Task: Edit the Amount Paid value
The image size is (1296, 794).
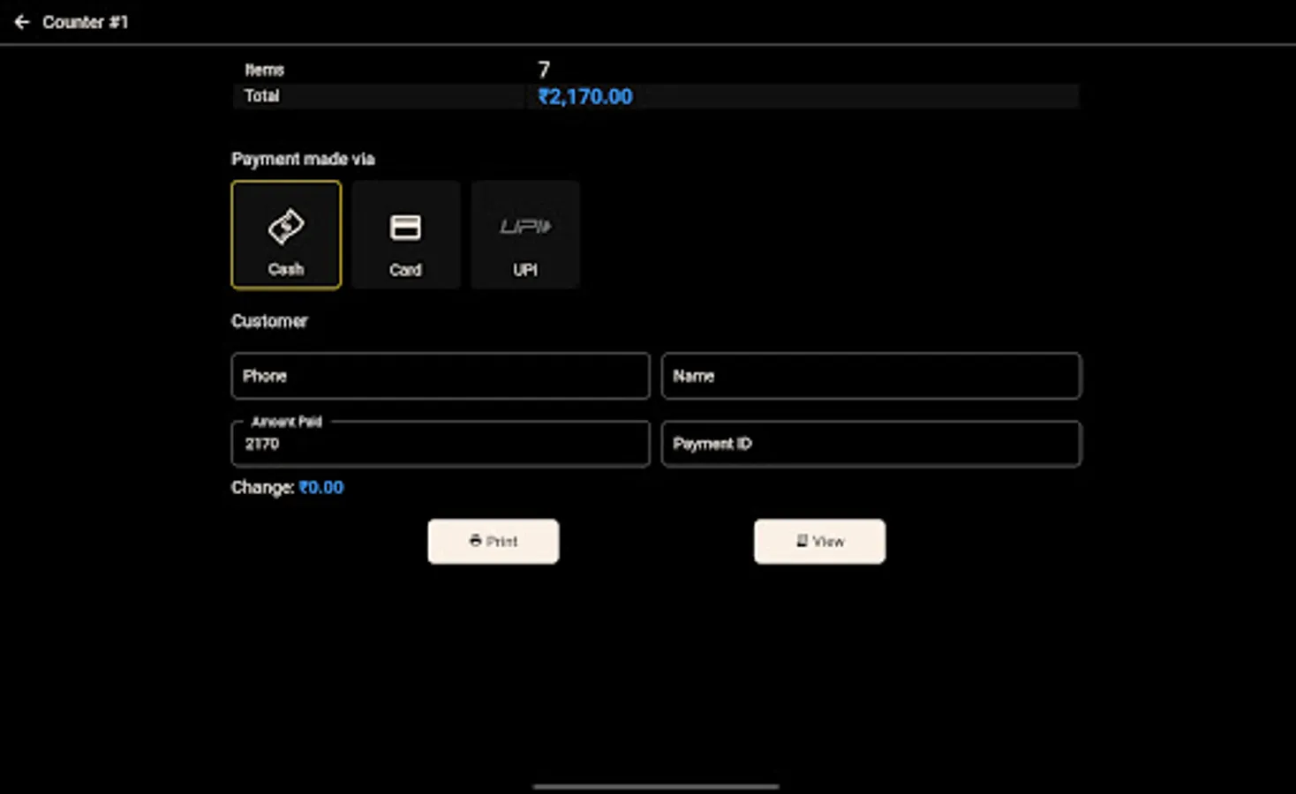Action: coord(440,444)
